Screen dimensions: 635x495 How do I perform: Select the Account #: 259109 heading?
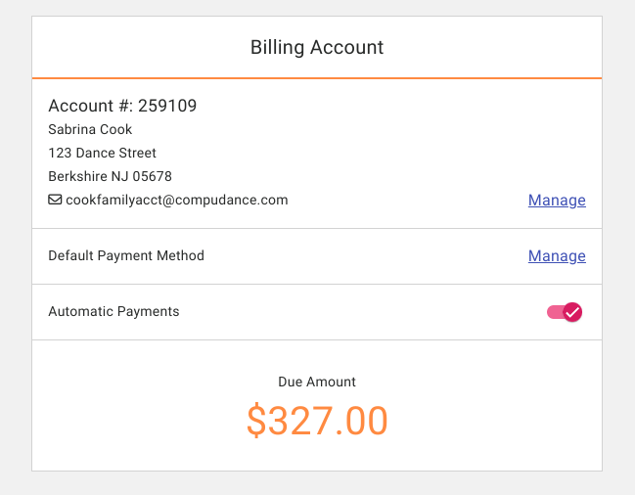(122, 106)
